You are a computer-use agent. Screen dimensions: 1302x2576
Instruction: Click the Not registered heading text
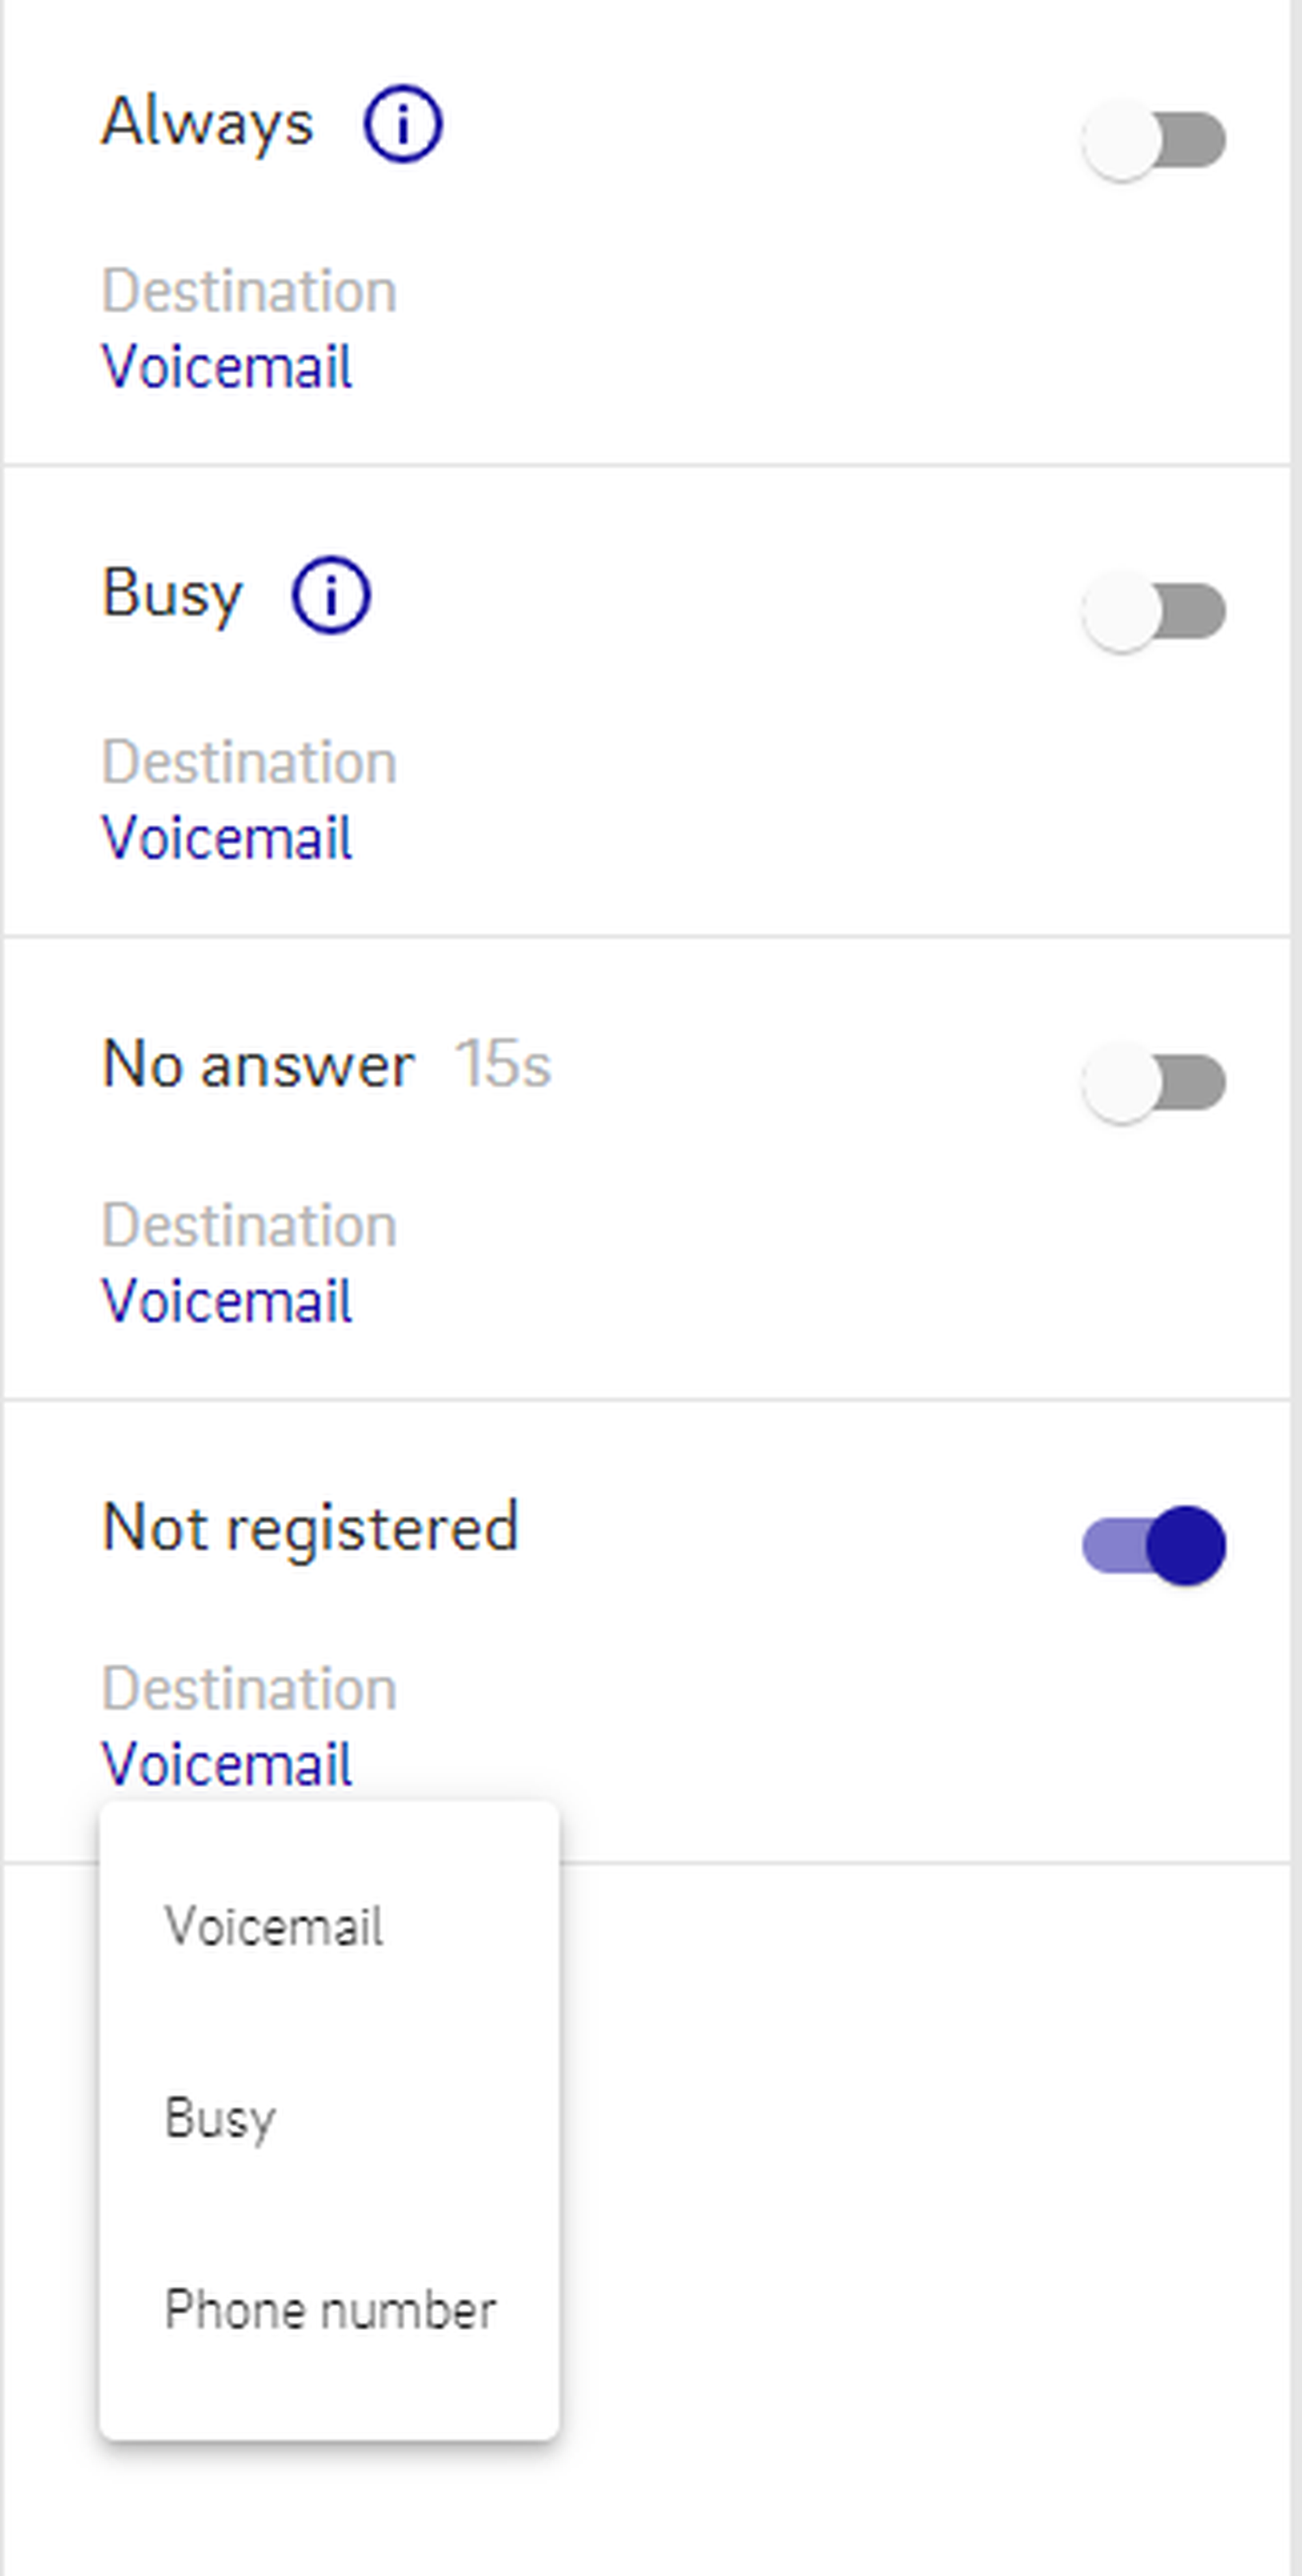310,1528
